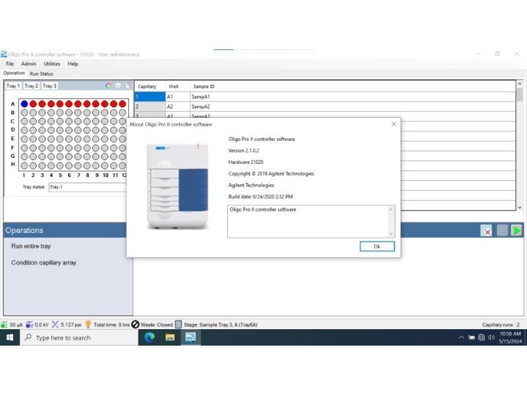This screenshot has width=527, height=395.
Task: Click the light bulb Total time icon
Action: pos(88,324)
